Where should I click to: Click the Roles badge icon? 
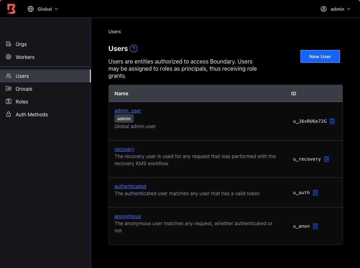pos(9,101)
